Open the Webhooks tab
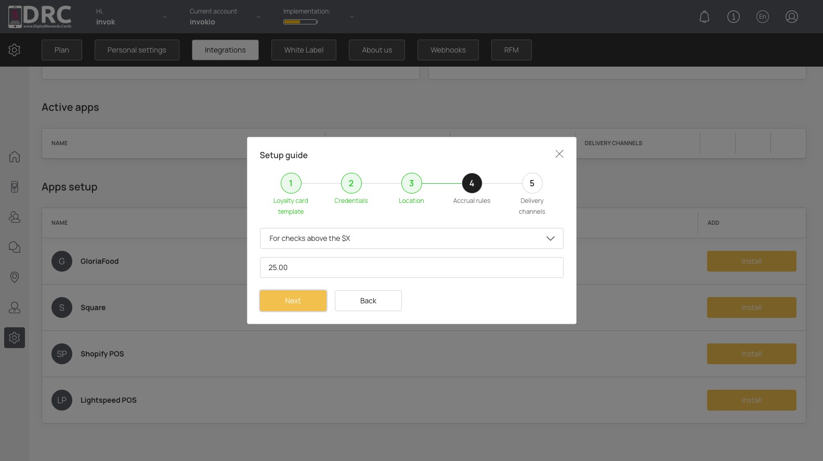Image resolution: width=823 pixels, height=461 pixels. pyautogui.click(x=448, y=50)
